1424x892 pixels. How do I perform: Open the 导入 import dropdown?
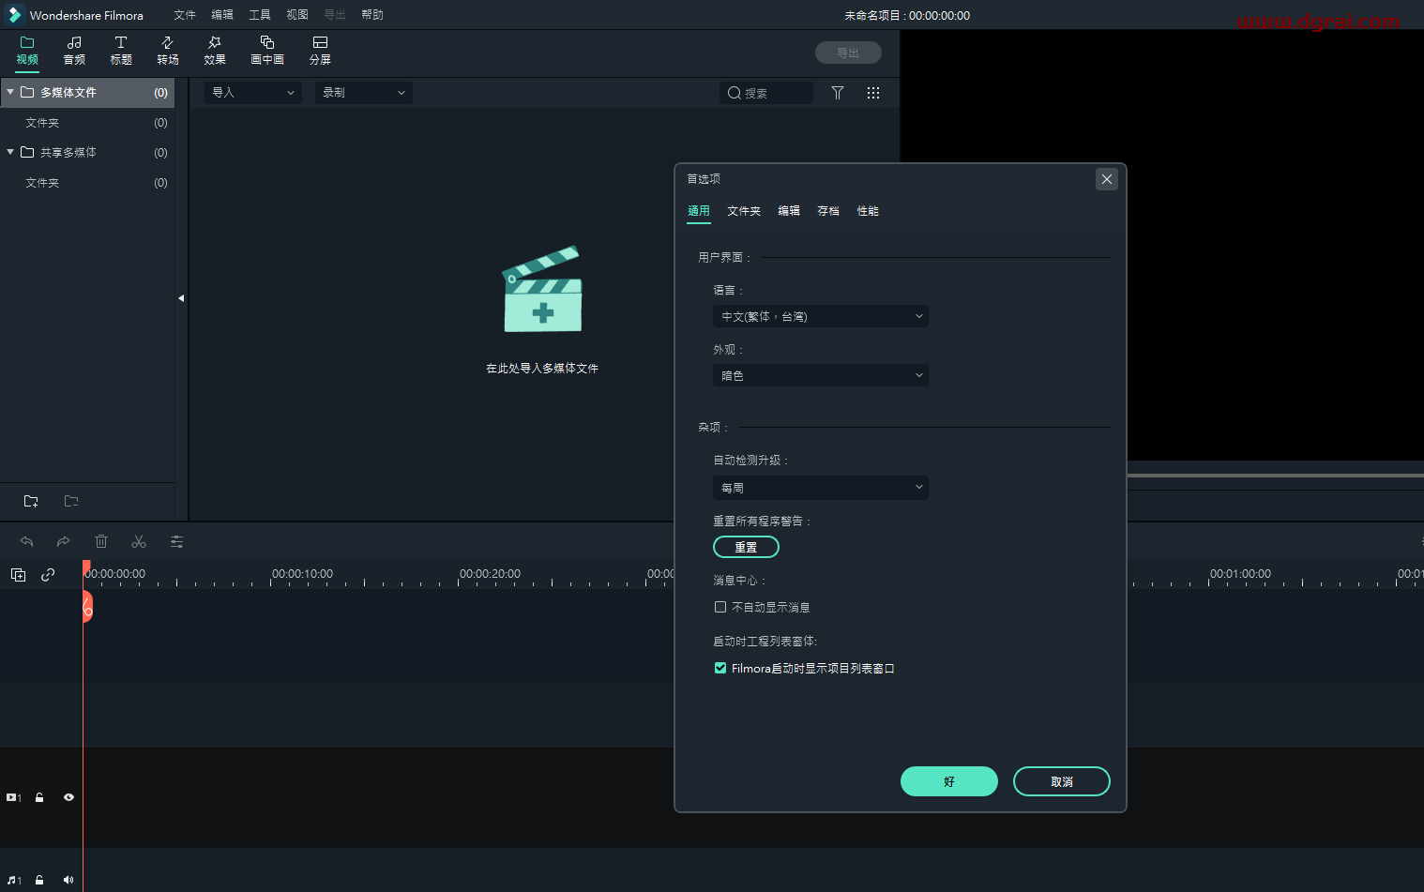[x=253, y=93]
